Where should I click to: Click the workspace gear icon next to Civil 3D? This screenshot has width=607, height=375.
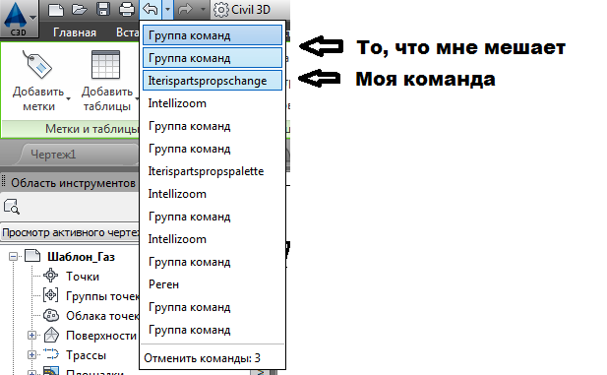point(221,10)
